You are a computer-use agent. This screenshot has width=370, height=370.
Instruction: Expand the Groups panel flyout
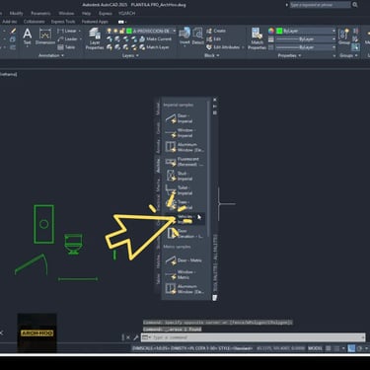[x=348, y=55]
